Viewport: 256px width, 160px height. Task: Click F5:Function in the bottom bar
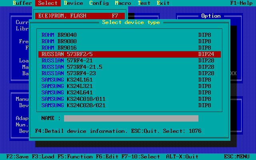click(75, 156)
